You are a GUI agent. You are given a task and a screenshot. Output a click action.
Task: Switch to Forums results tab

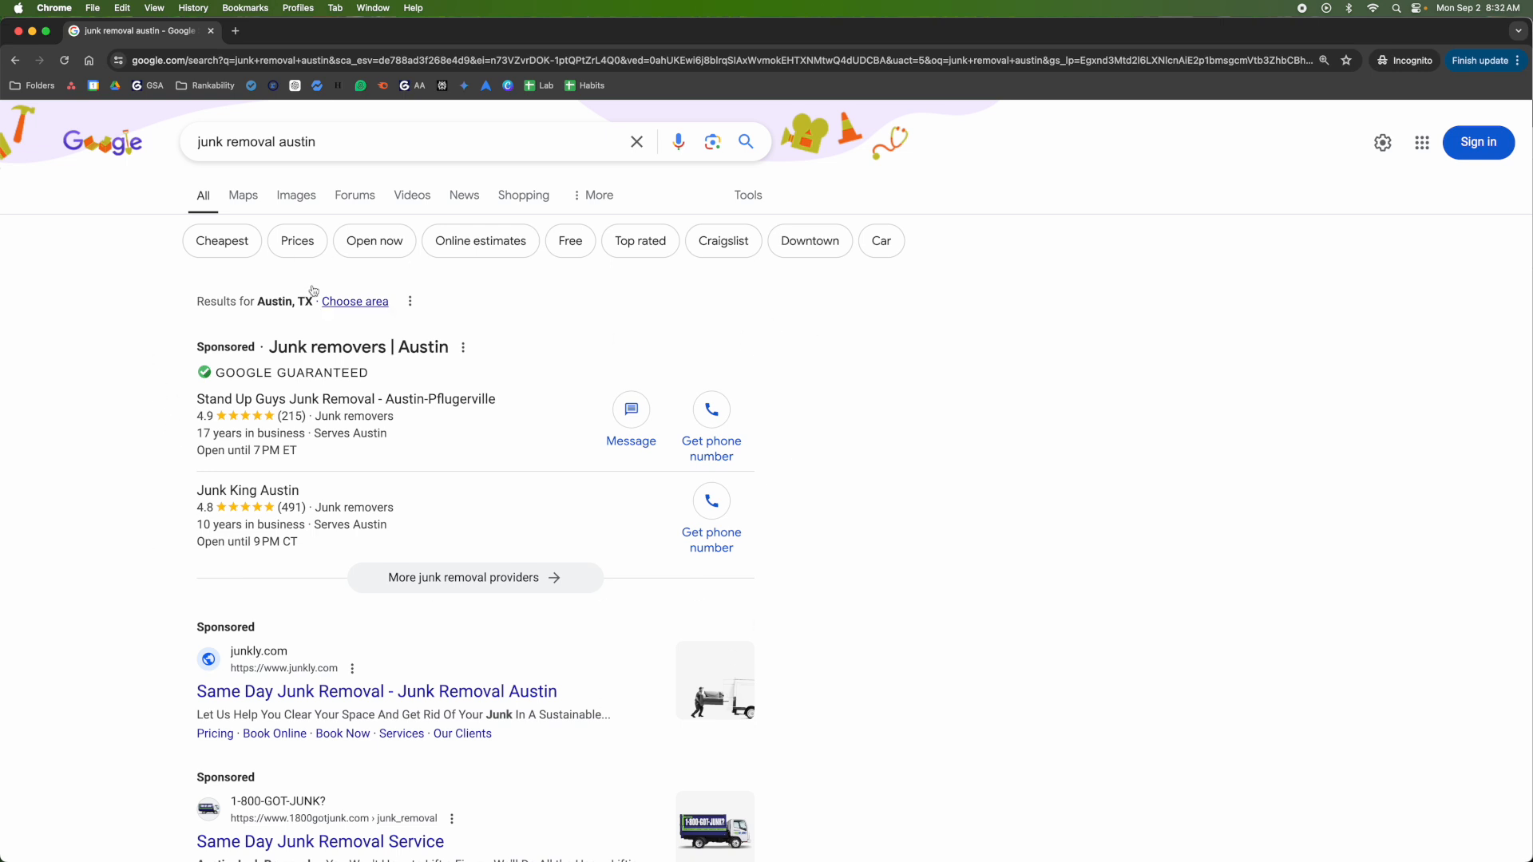355,196
